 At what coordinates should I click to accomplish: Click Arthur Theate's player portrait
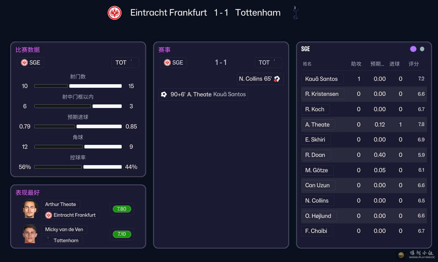point(30,209)
